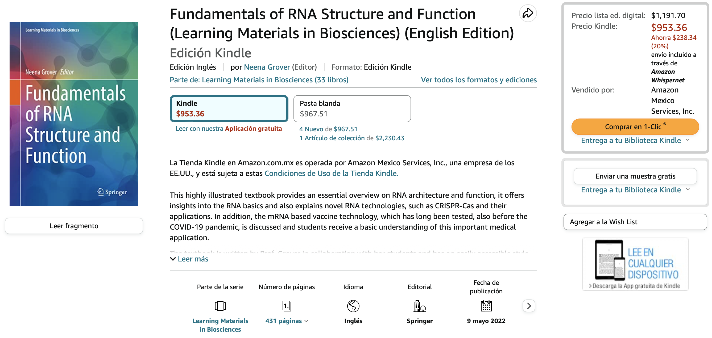This screenshot has width=712, height=338.
Task: Open the Kindle app download banner
Action: (635, 264)
